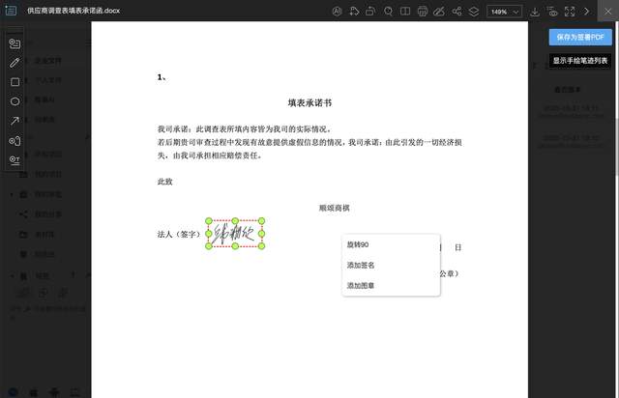The height and width of the screenshot is (398, 619).
Task: Choose 添加签名 from the context menu
Action: click(x=391, y=265)
